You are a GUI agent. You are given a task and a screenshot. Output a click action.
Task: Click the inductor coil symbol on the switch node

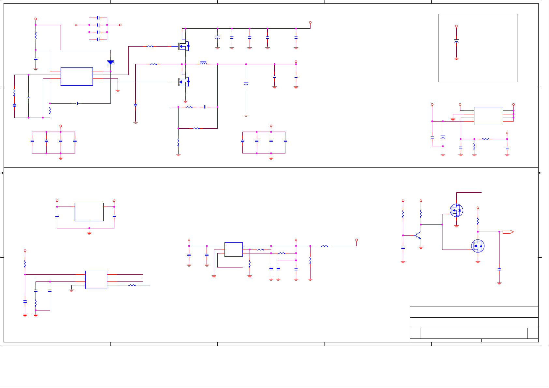point(203,63)
